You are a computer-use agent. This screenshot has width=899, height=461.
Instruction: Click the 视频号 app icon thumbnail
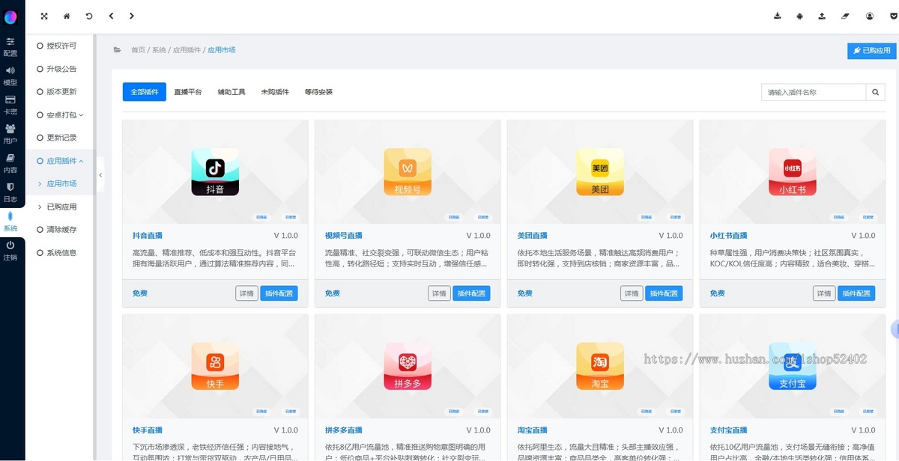point(408,172)
